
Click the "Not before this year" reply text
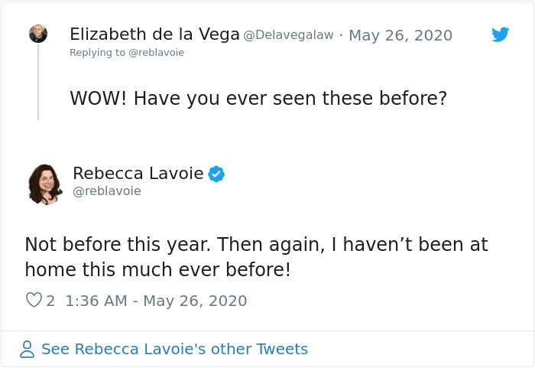[x=256, y=245]
